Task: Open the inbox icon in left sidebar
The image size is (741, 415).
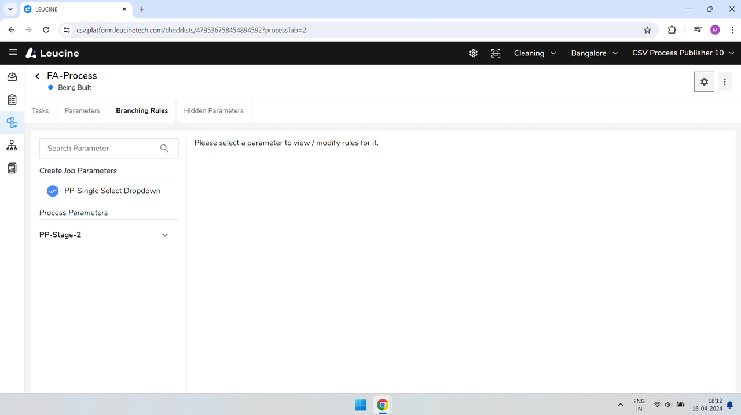Action: pyautogui.click(x=12, y=76)
